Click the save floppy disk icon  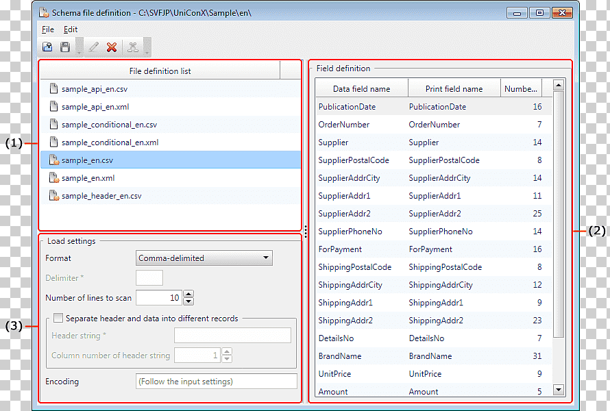pos(65,47)
